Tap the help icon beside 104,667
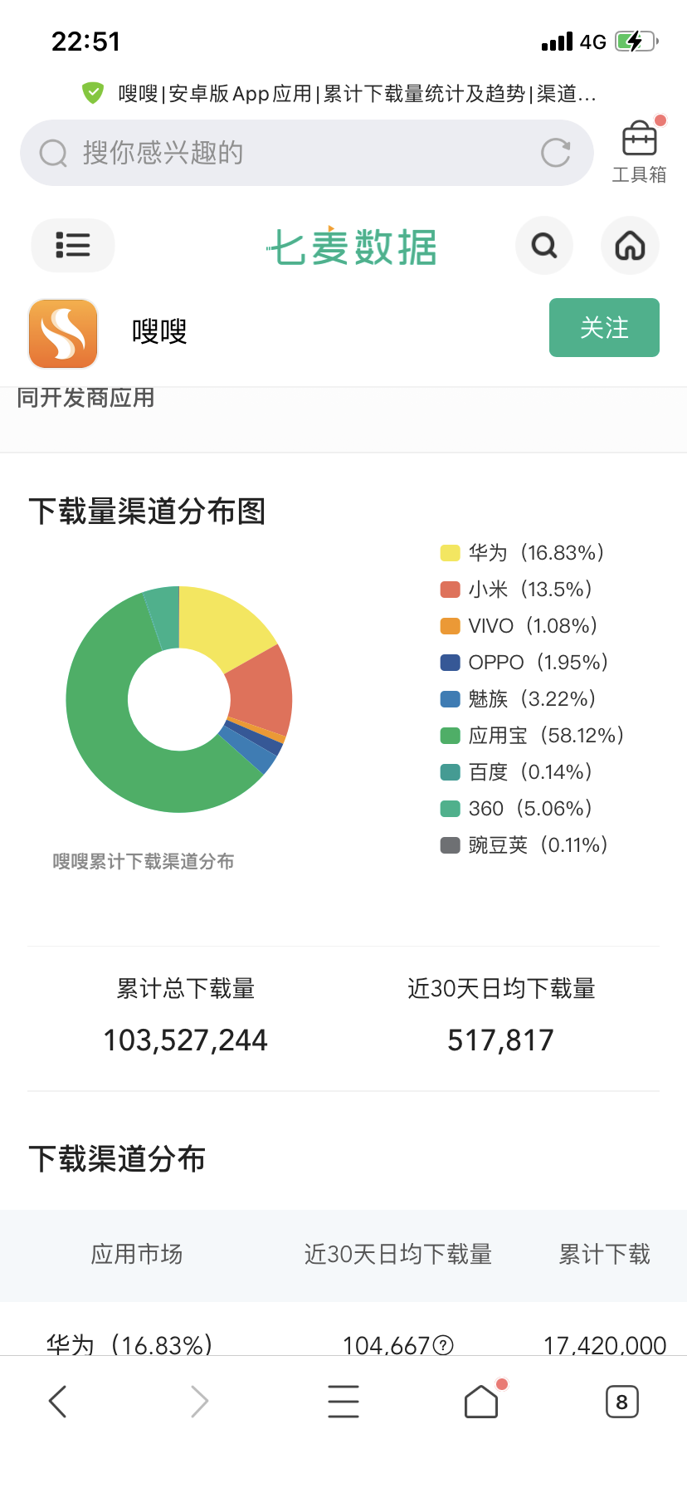The height and width of the screenshot is (1488, 687). tap(444, 1345)
